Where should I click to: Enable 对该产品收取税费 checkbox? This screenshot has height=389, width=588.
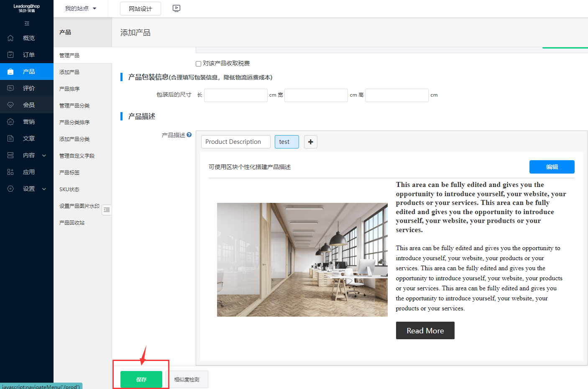click(198, 64)
